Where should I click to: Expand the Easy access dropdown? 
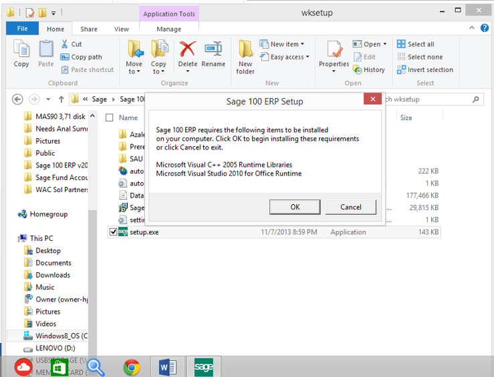coord(307,57)
